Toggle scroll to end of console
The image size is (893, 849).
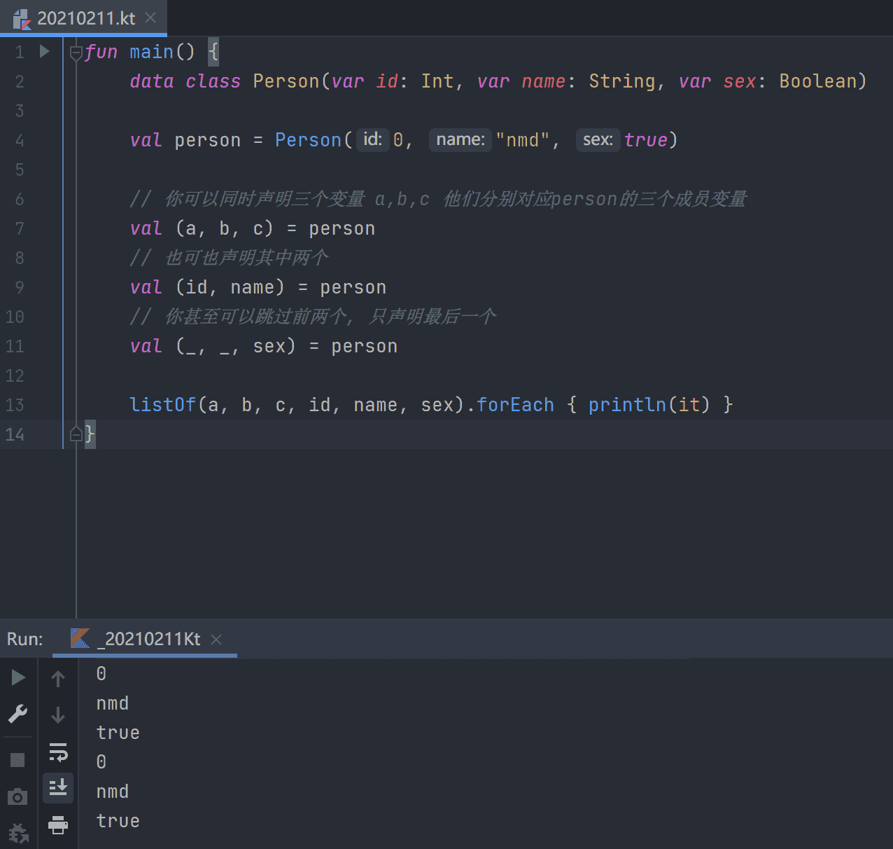click(58, 787)
